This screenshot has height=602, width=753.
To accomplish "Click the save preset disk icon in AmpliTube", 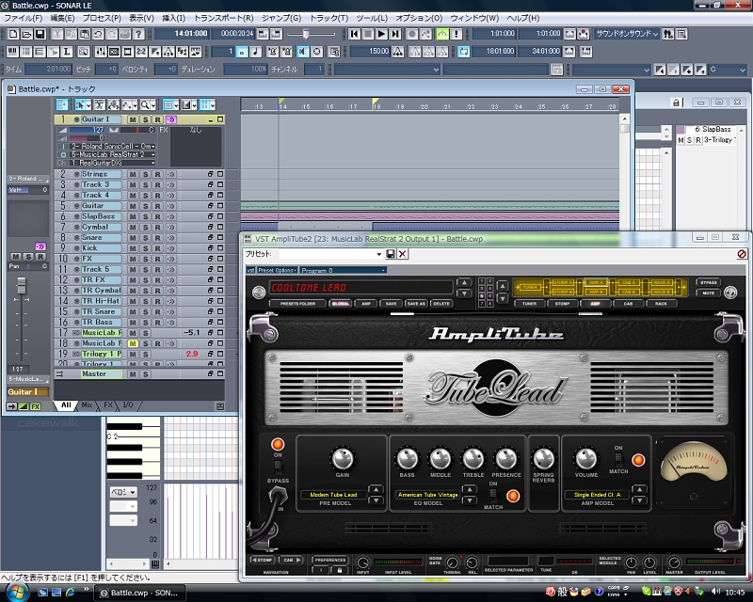I will tap(391, 254).
